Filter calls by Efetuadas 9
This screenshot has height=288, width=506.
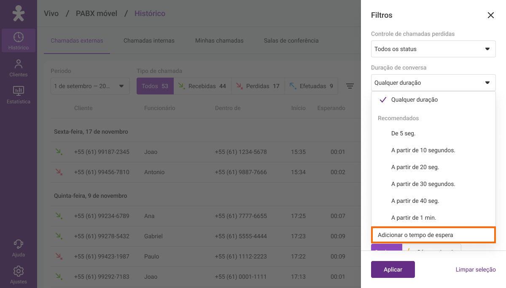pos(312,86)
